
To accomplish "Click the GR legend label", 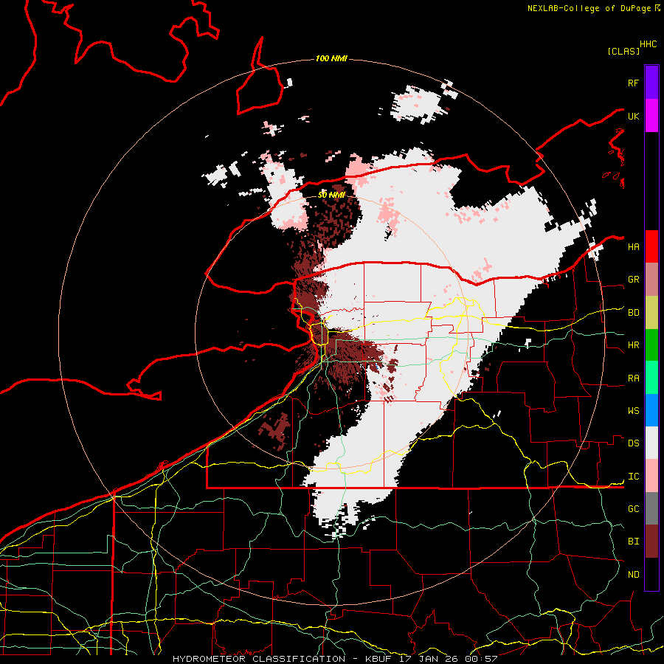I will (633, 280).
